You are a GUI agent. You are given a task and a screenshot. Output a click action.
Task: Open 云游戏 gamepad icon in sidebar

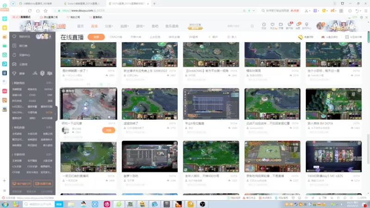pos(14,64)
